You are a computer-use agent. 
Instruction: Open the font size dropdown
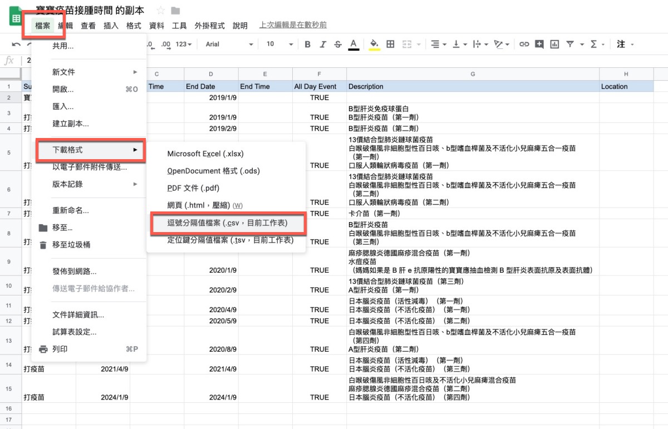277,45
